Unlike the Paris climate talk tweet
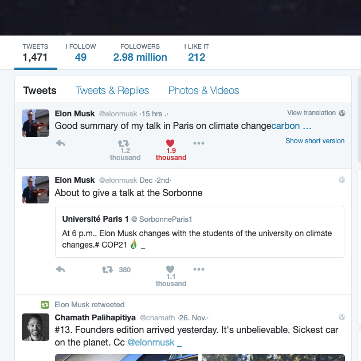The image size is (361, 361). tap(170, 144)
